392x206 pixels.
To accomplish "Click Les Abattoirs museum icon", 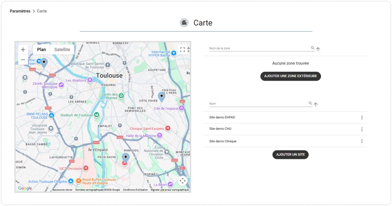I will pos(90,80).
